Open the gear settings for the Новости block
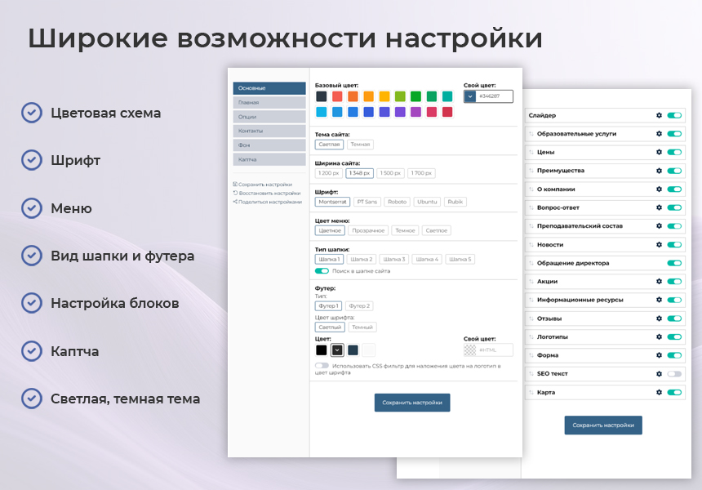The image size is (702, 490). tap(660, 243)
